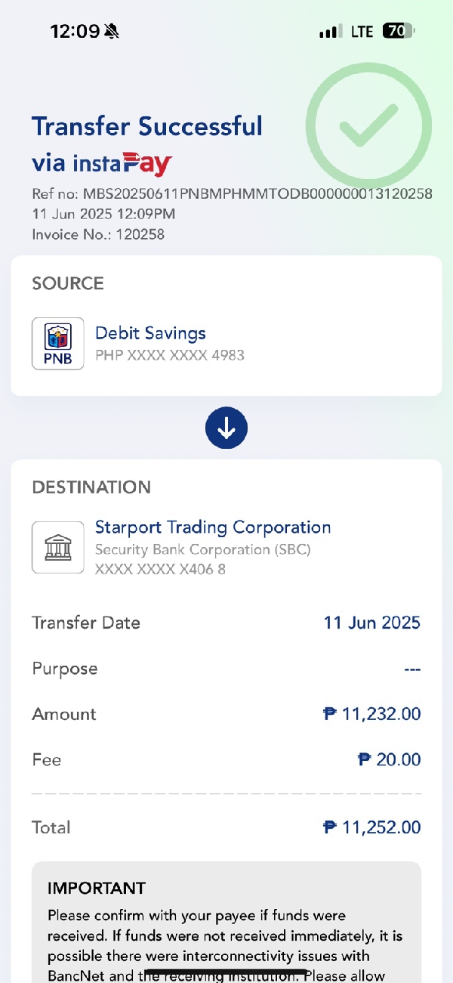This screenshot has height=983, width=453.
Task: Select Starport Trading Corporation payee name
Action: pos(213,527)
